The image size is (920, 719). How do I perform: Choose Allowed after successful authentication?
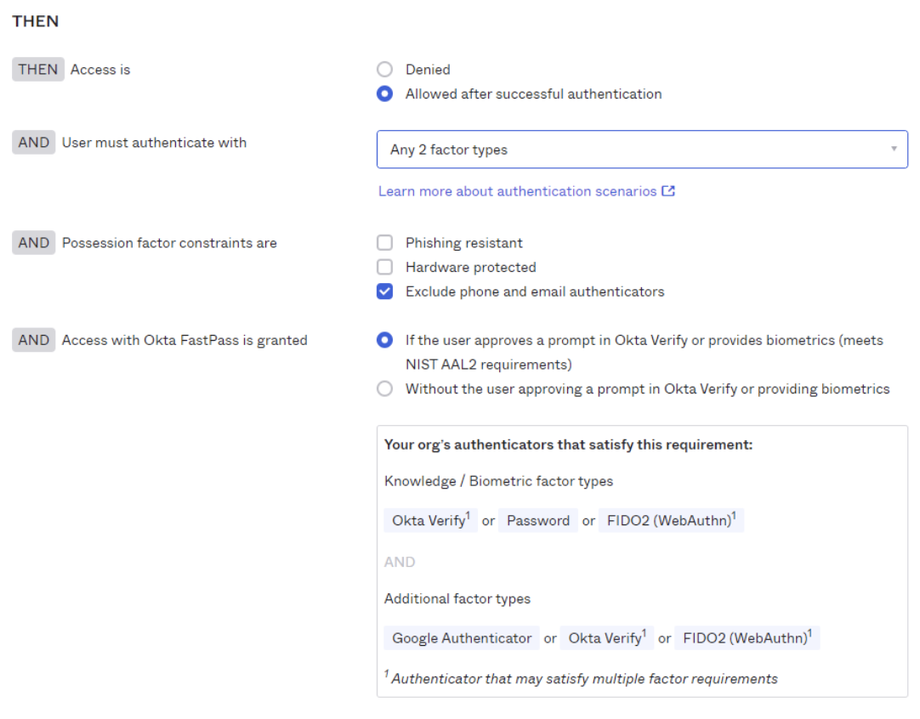(x=385, y=94)
